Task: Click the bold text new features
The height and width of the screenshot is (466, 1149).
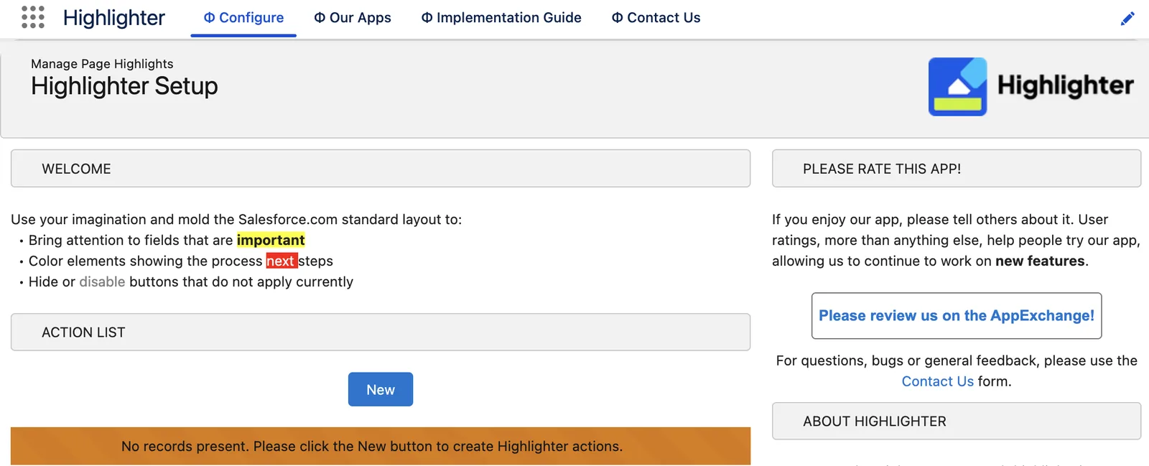Action: click(1040, 261)
